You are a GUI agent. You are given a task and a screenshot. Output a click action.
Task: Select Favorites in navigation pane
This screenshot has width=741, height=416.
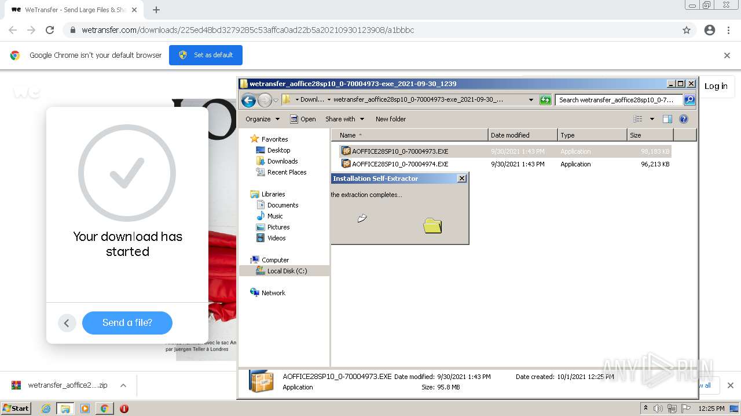(269, 139)
